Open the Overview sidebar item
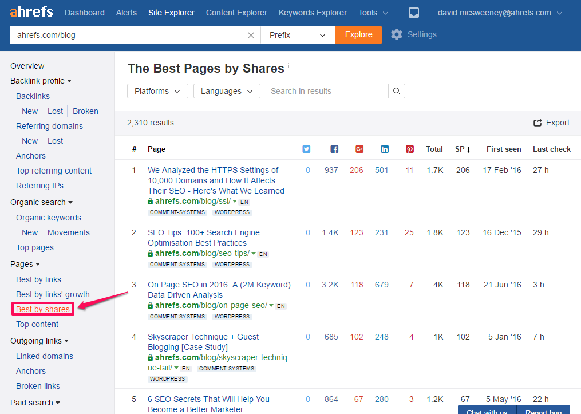 (27, 66)
